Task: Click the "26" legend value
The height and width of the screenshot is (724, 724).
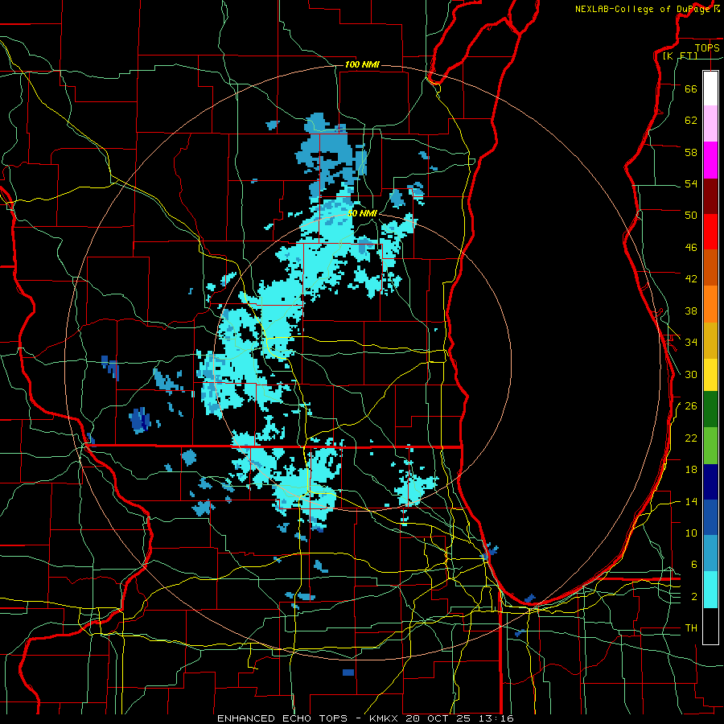Action: point(691,406)
